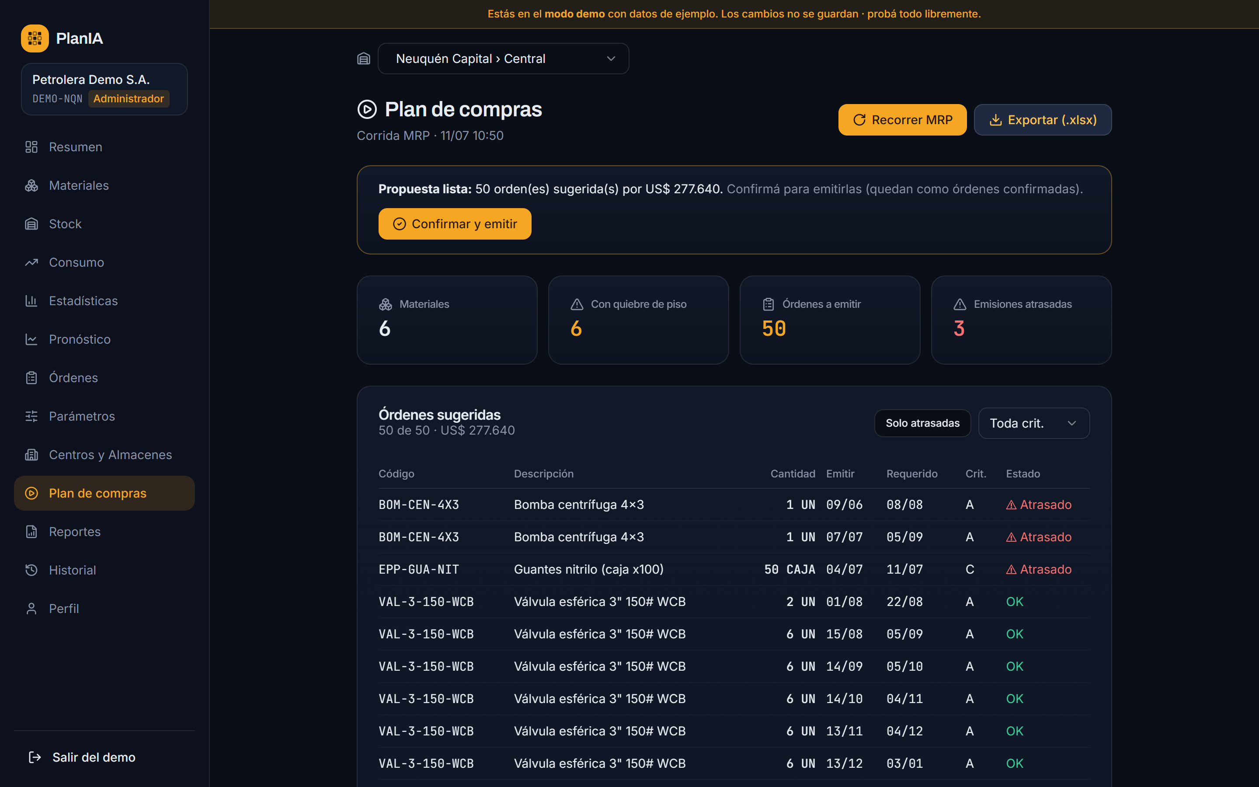
Task: Click the clipboard icon in Órdenes a emitir card
Action: coord(769,304)
